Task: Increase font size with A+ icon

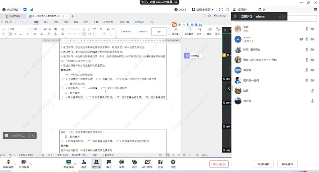Action: [x=45, y=29]
